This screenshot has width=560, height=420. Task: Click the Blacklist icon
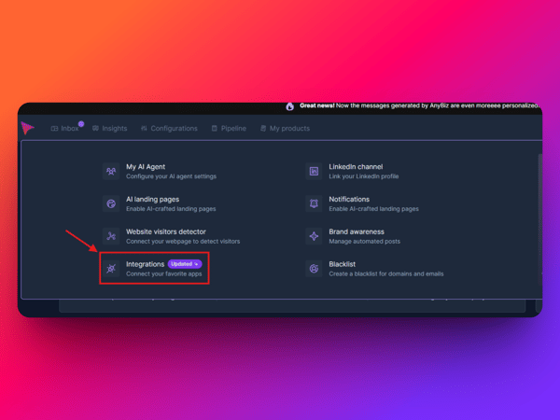(x=315, y=269)
